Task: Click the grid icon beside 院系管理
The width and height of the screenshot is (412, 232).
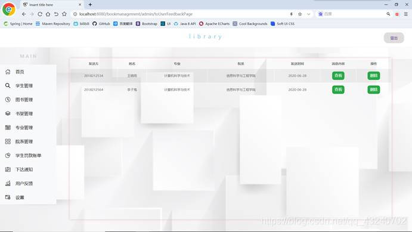Action: point(8,141)
